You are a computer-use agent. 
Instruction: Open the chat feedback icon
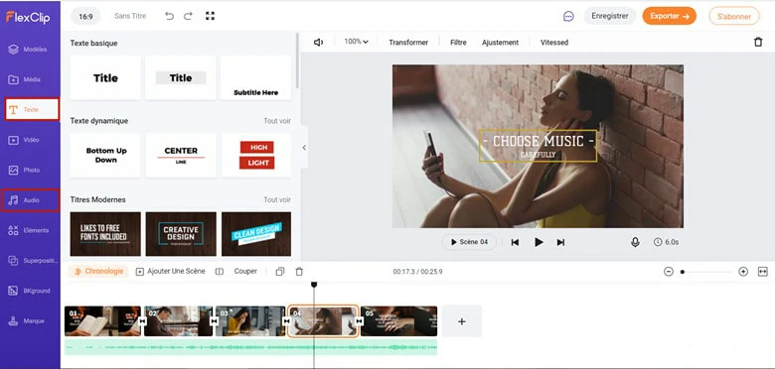point(568,16)
